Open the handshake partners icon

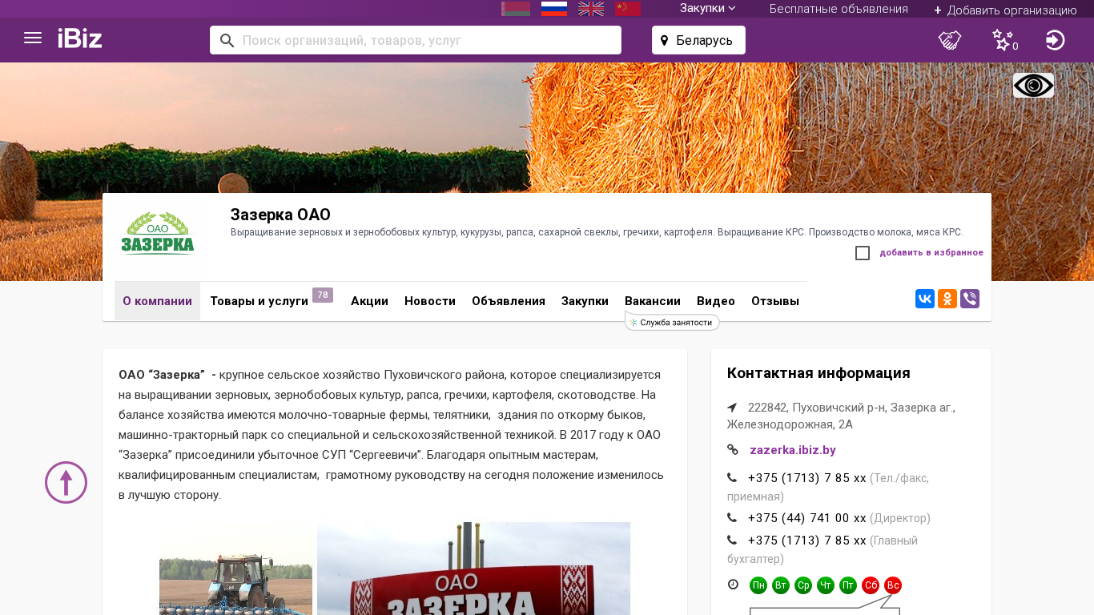coord(950,40)
